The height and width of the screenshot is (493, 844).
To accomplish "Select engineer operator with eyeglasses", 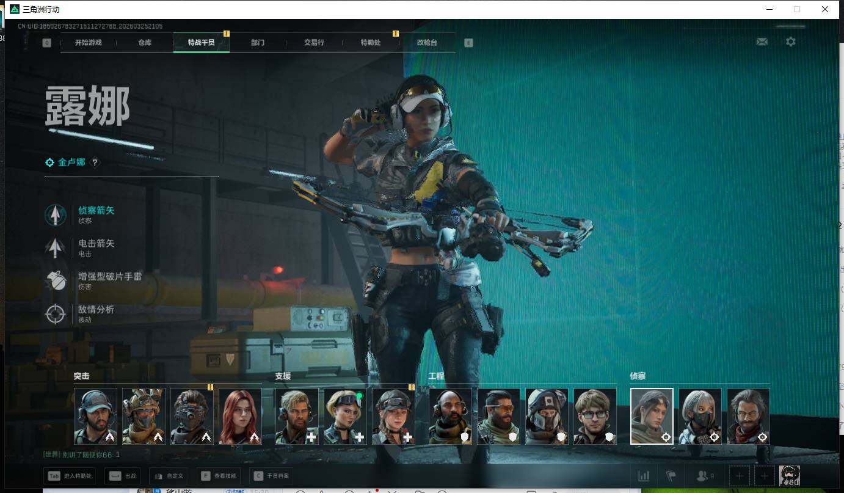I will tap(595, 416).
